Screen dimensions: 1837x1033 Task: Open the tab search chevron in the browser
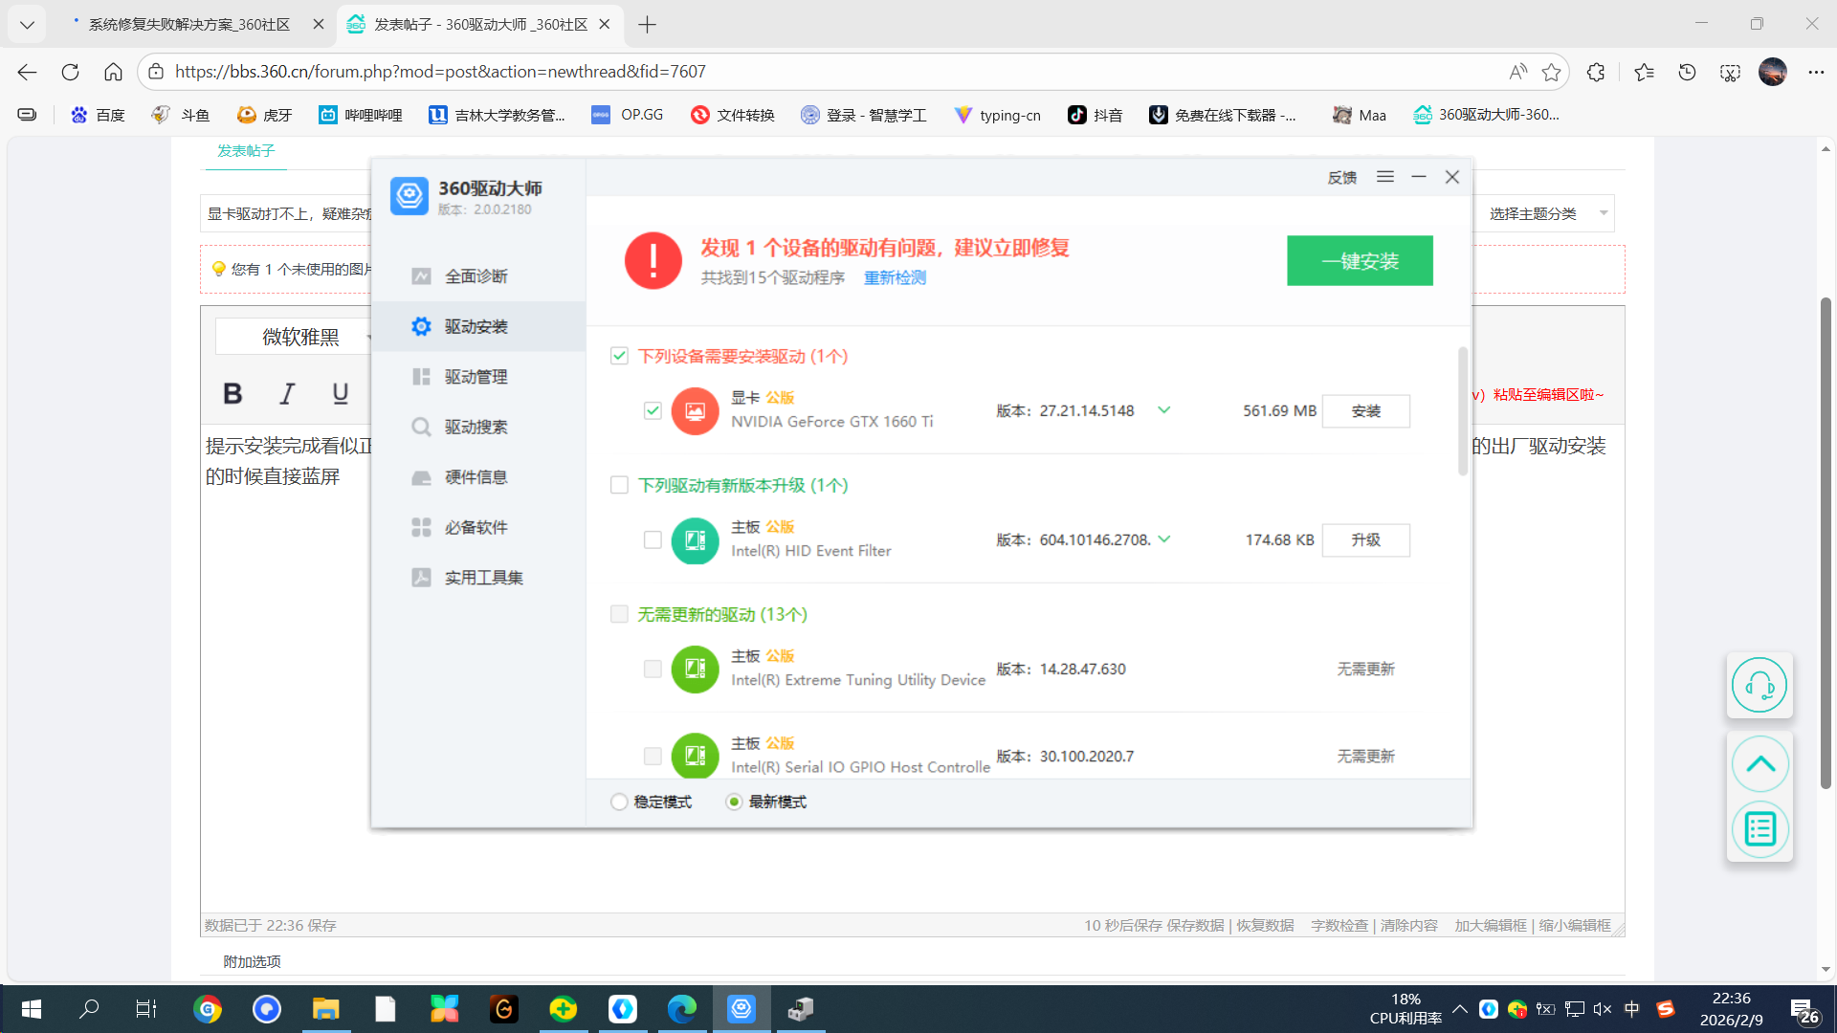pos(27,25)
